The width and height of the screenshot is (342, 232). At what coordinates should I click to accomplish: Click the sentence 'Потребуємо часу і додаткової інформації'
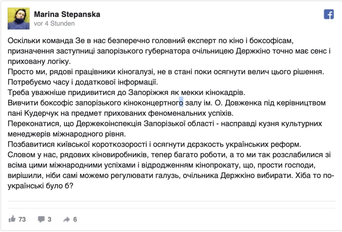coord(83,82)
